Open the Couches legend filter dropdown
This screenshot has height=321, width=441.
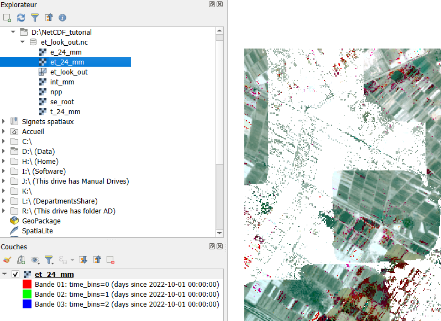click(49, 260)
